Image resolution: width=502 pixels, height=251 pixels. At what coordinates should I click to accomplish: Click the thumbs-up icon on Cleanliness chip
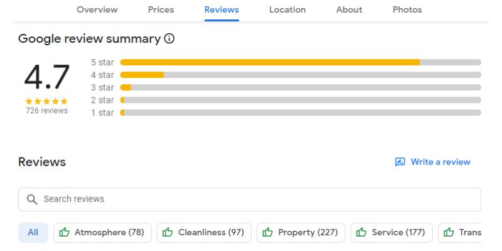(x=168, y=232)
